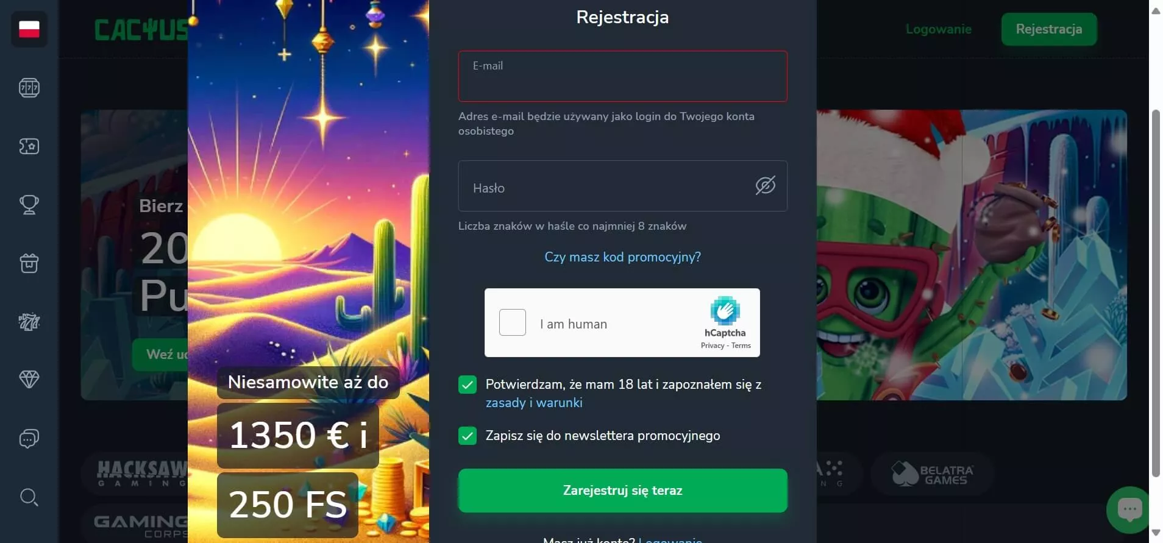Open the search magnifier icon

29,497
